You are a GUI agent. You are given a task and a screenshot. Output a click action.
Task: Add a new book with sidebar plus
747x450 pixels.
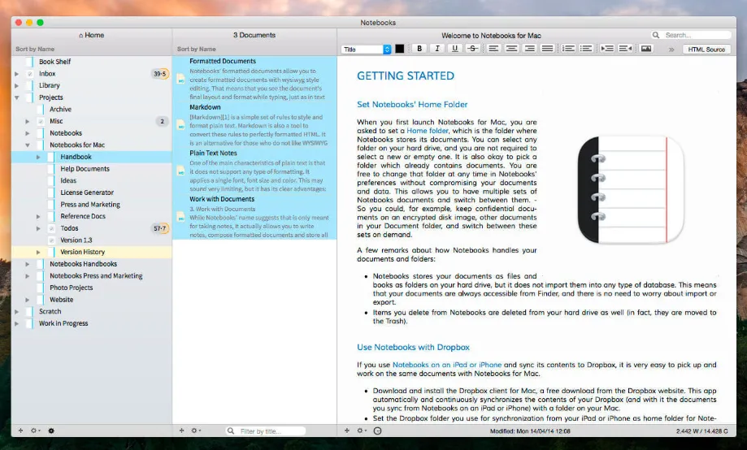[x=20, y=431]
